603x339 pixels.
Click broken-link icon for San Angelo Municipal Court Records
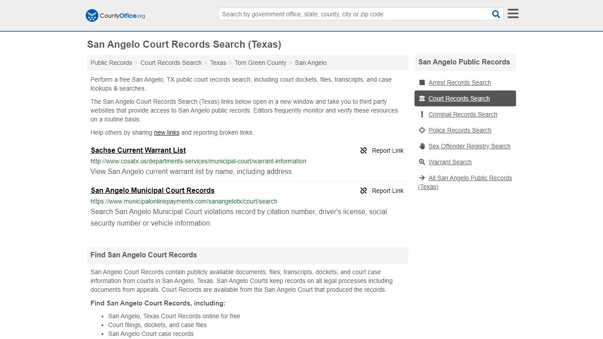point(364,191)
